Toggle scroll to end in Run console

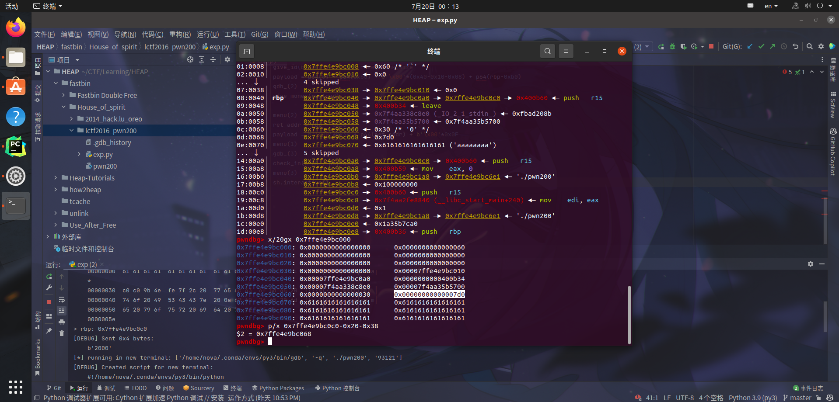[62, 310]
